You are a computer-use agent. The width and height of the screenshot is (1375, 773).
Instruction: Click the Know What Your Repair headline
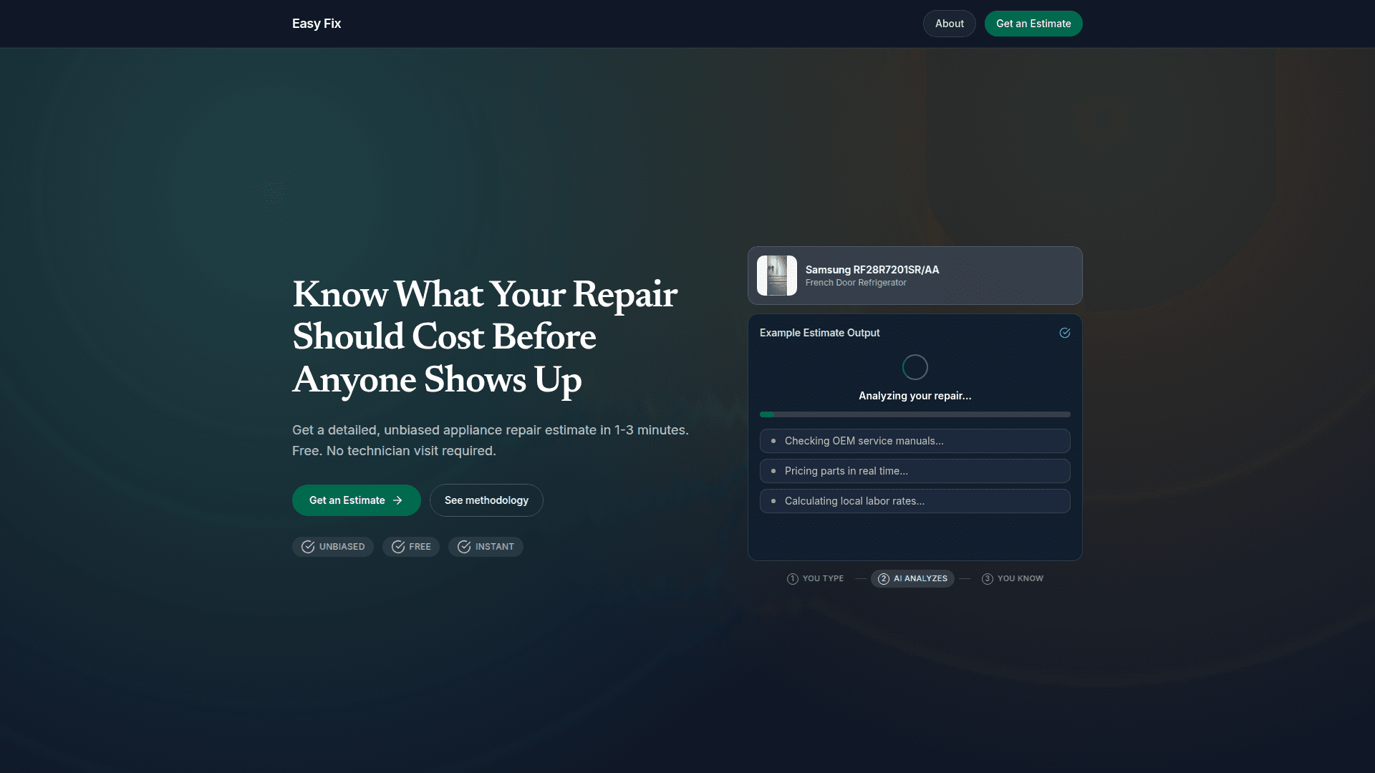485,336
